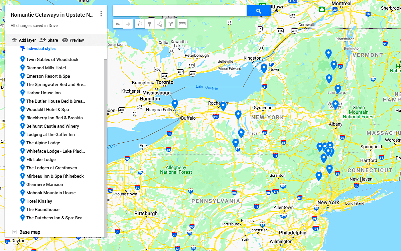Select Lodging at the Gaffer Inn
The width and height of the screenshot is (401, 251).
(50, 134)
